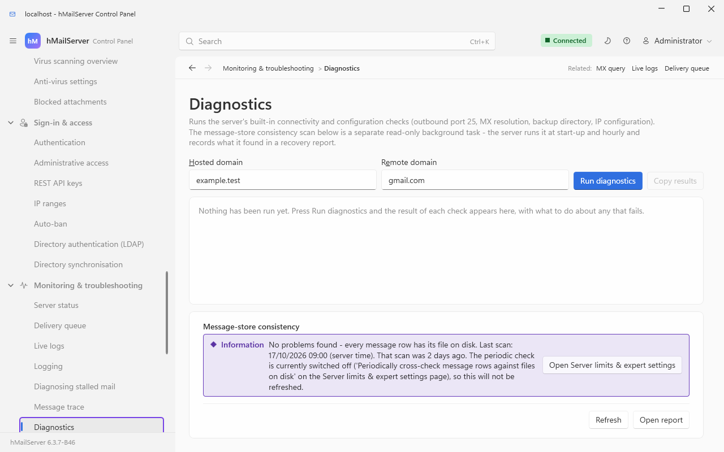This screenshot has height=452, width=724.
Task: Open related MX query link
Action: [611, 68]
